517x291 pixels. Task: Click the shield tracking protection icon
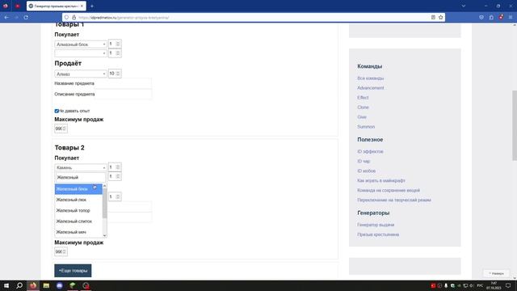66,17
